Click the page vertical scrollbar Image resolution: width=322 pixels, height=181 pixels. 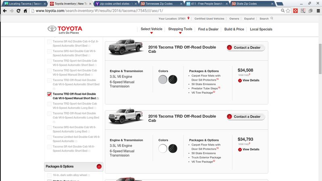[x=320, y=59]
